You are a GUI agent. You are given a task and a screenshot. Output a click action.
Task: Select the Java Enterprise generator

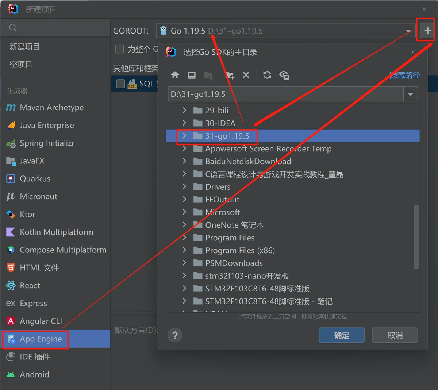point(55,125)
